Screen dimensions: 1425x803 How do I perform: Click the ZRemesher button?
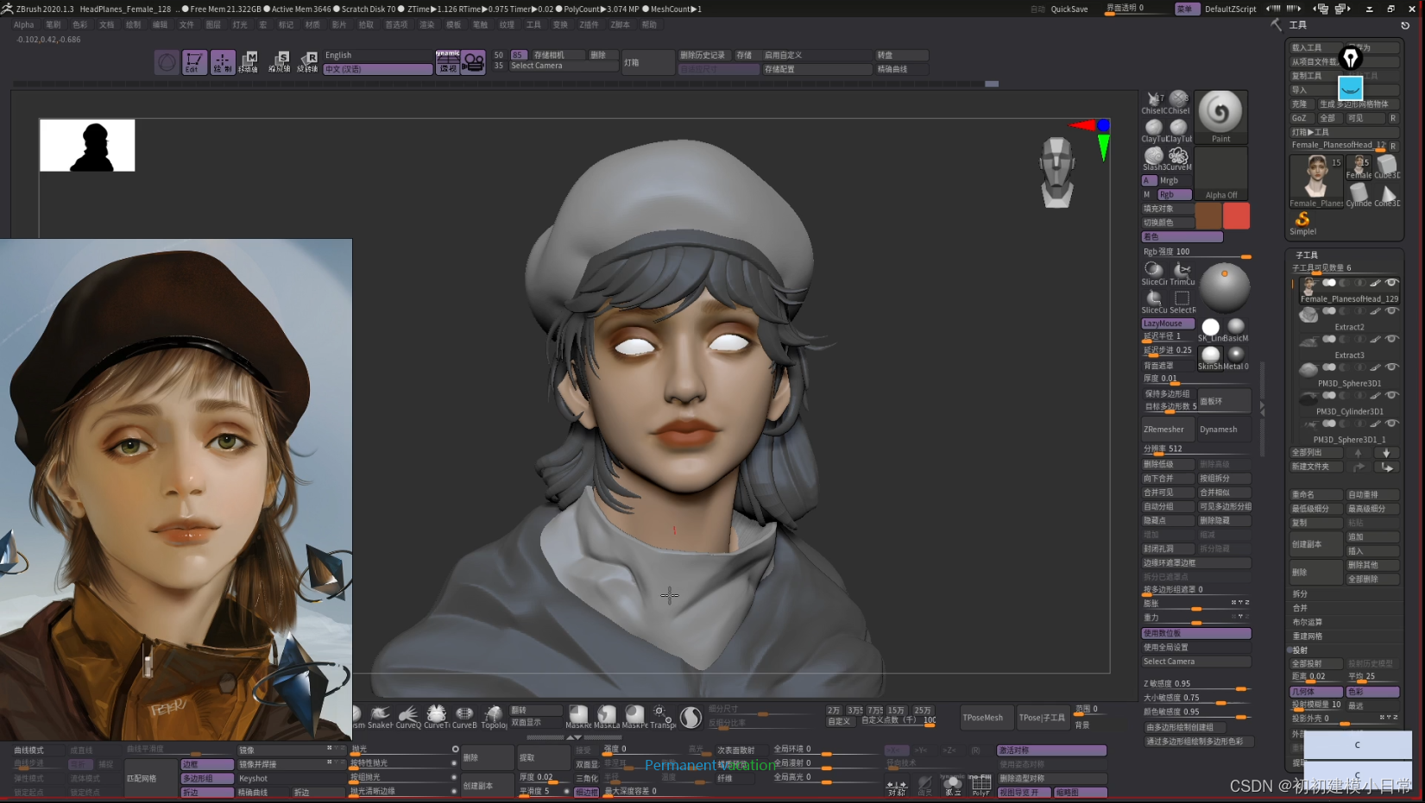[x=1166, y=429]
